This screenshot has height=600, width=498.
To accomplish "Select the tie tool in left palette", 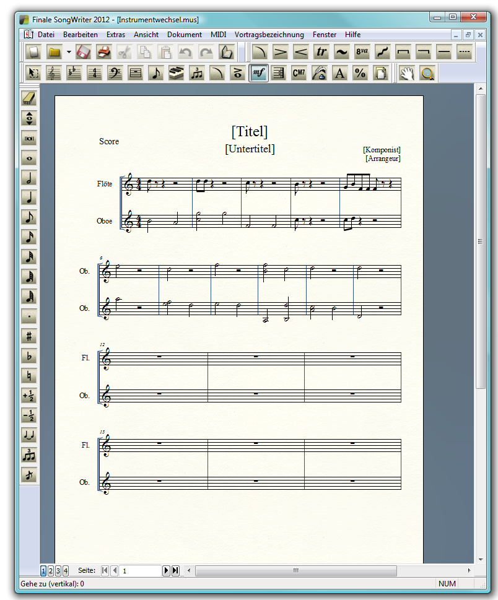I will click(30, 435).
